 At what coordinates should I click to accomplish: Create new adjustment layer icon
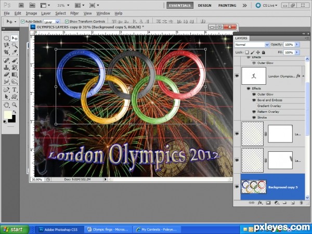(x=277, y=203)
